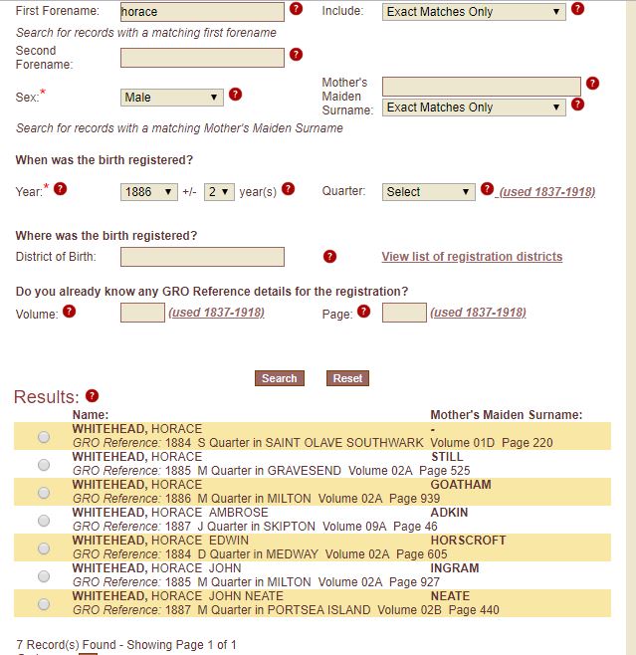Click the Search button
636x655 pixels.
tap(280, 378)
